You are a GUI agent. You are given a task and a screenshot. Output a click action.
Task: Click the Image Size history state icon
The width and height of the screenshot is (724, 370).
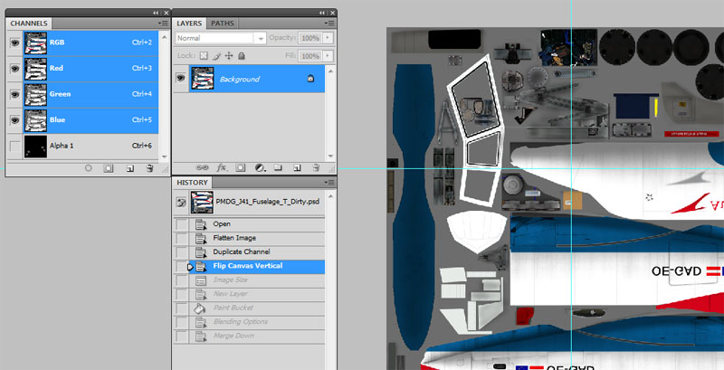coord(201,280)
